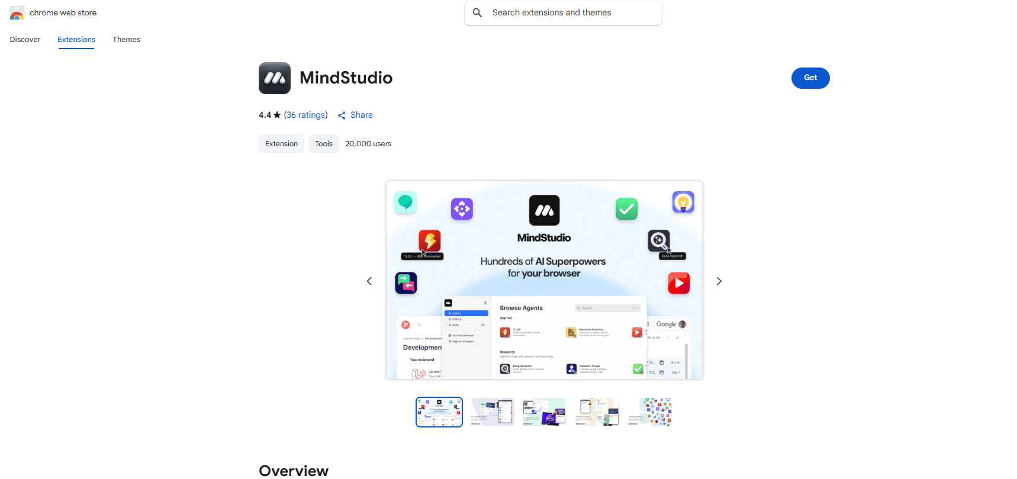Open the Themes tab

[x=127, y=40]
